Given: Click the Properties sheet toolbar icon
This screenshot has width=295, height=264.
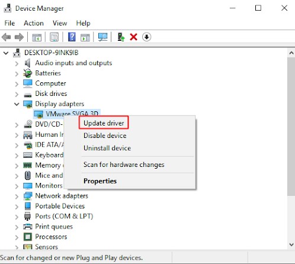Looking at the screenshot, I should point(54,37).
